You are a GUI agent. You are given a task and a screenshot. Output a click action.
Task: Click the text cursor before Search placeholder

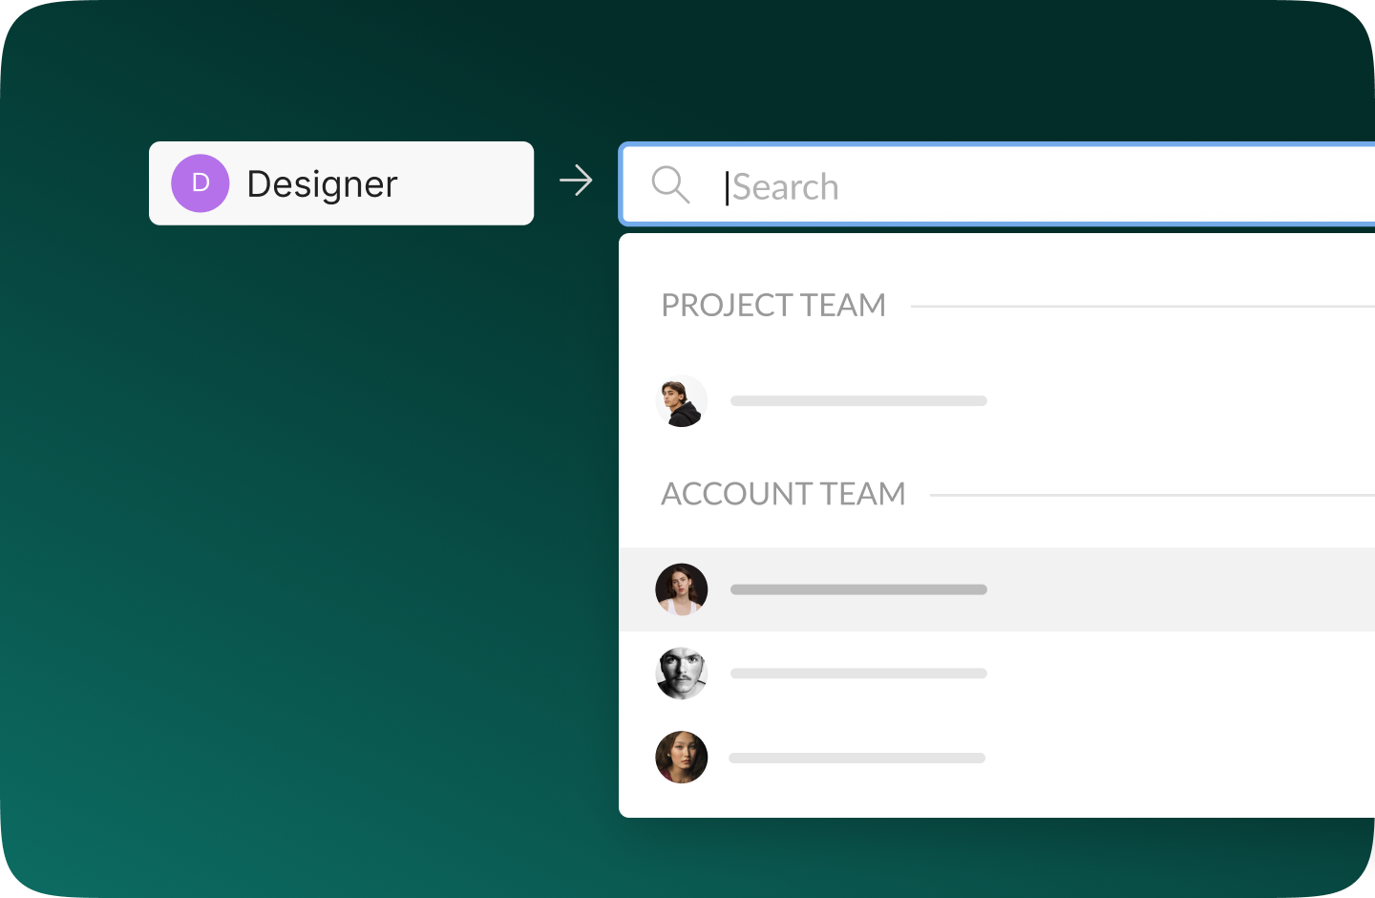pyautogui.click(x=727, y=187)
